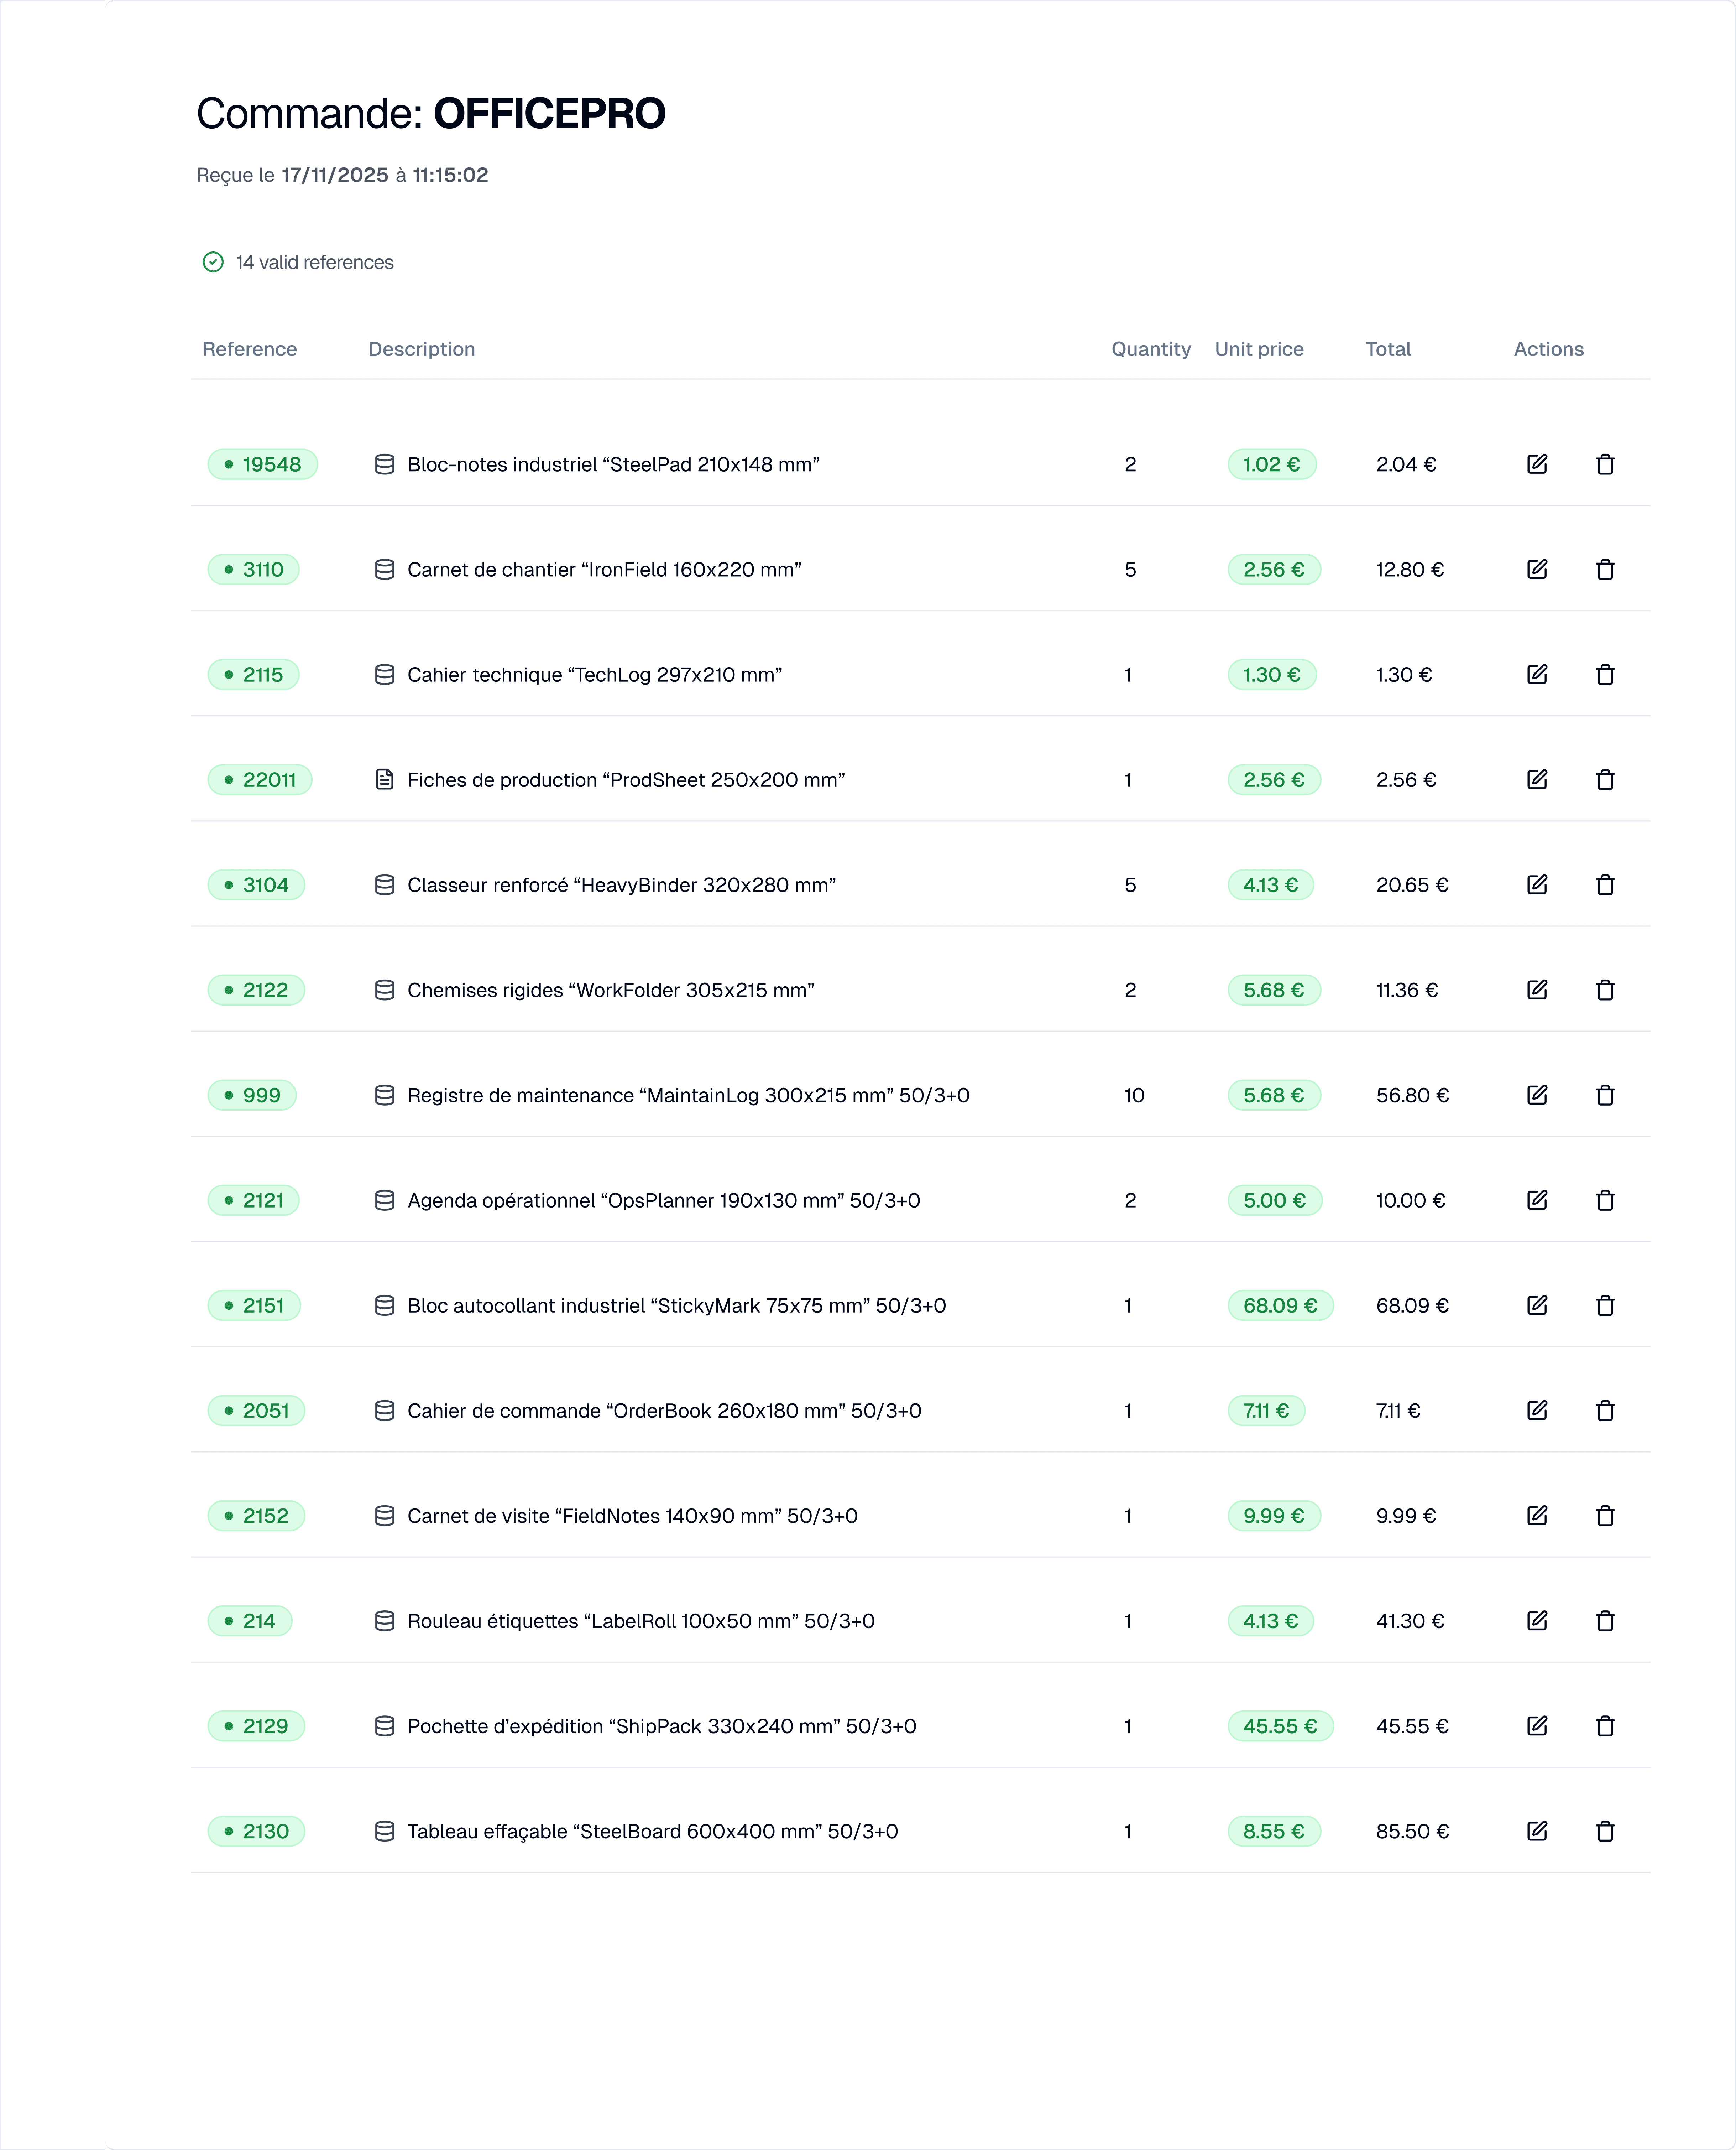Screen dimensions: 1736x2150
Task: Delete the WorkFolder chemises row 2122
Action: (x=1605, y=990)
